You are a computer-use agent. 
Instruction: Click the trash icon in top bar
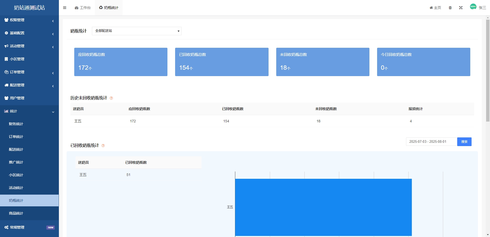(450, 8)
